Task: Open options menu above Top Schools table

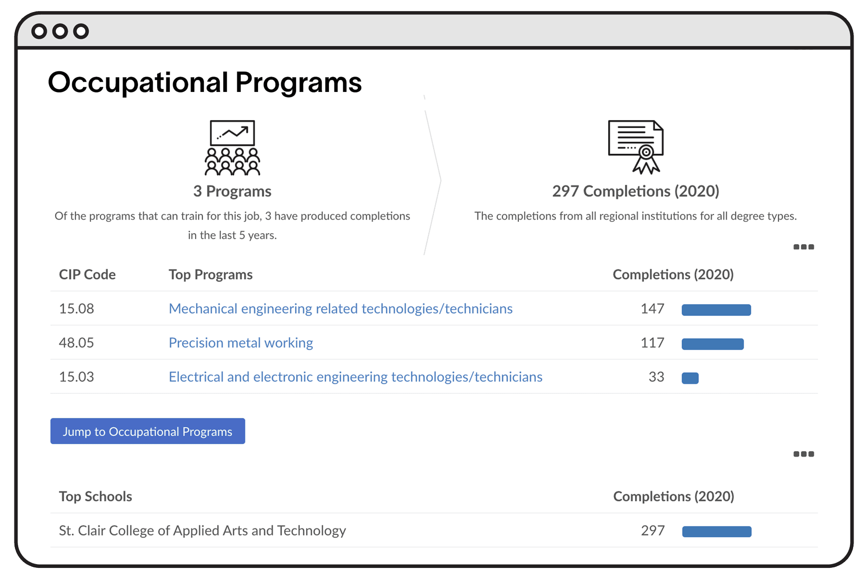Action: [x=803, y=454]
